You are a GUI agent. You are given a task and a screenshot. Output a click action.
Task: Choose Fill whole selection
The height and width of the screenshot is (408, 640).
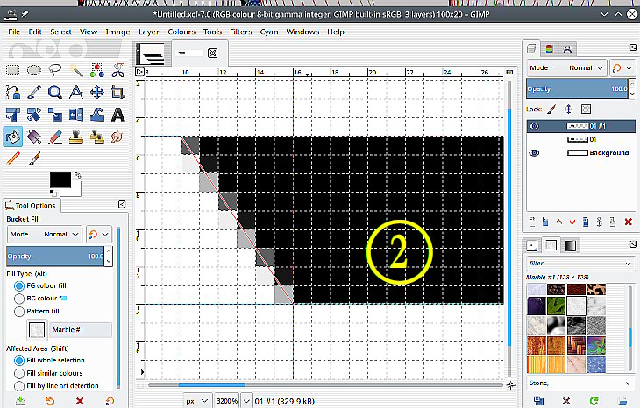tap(18, 361)
